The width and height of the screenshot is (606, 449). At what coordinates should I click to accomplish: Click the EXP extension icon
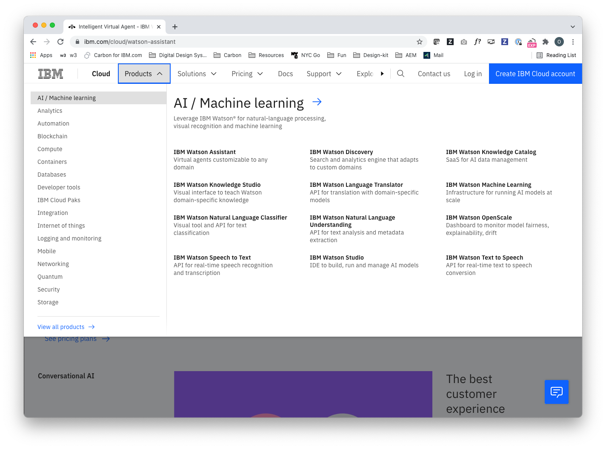(532, 42)
